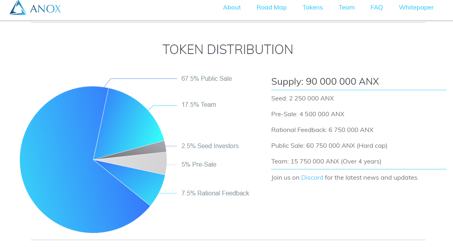Follow the Discord hyperlink
Viewport: 453px width, 247px height.
(x=312, y=177)
